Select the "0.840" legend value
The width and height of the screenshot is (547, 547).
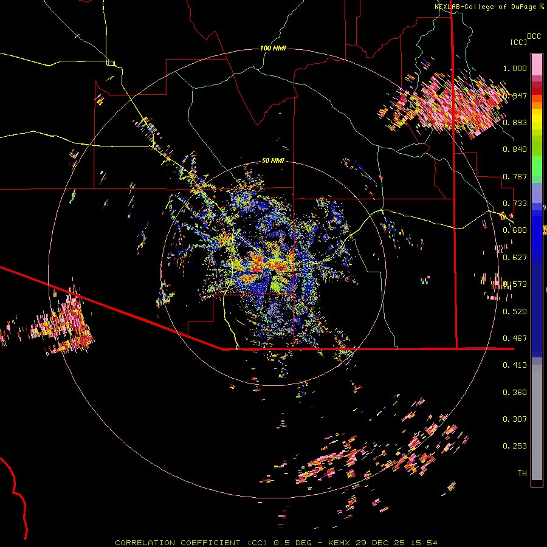click(x=515, y=150)
